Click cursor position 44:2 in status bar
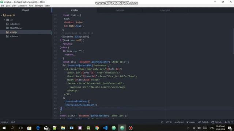The image size is (234, 131). (13, 122)
